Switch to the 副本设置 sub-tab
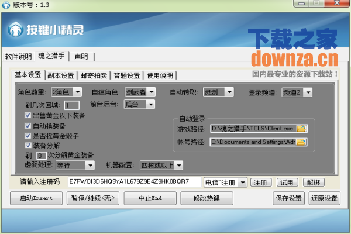The width and height of the screenshot is (351, 234). point(61,75)
